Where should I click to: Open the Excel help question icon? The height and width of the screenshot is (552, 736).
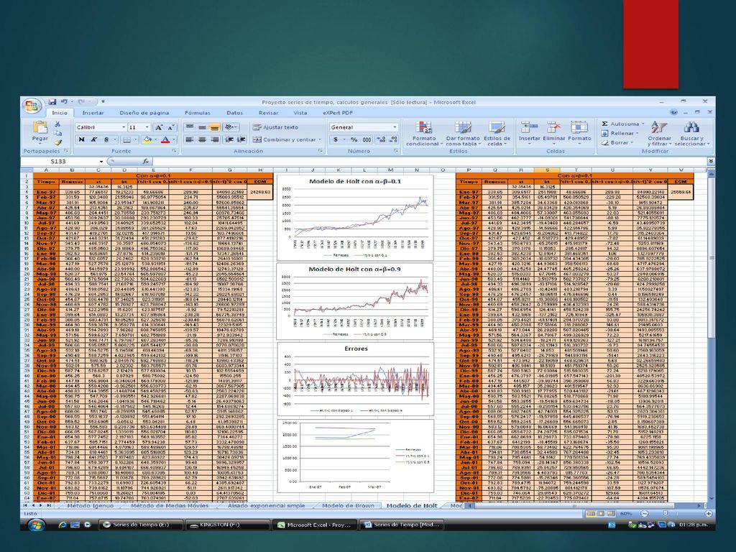coord(674,113)
